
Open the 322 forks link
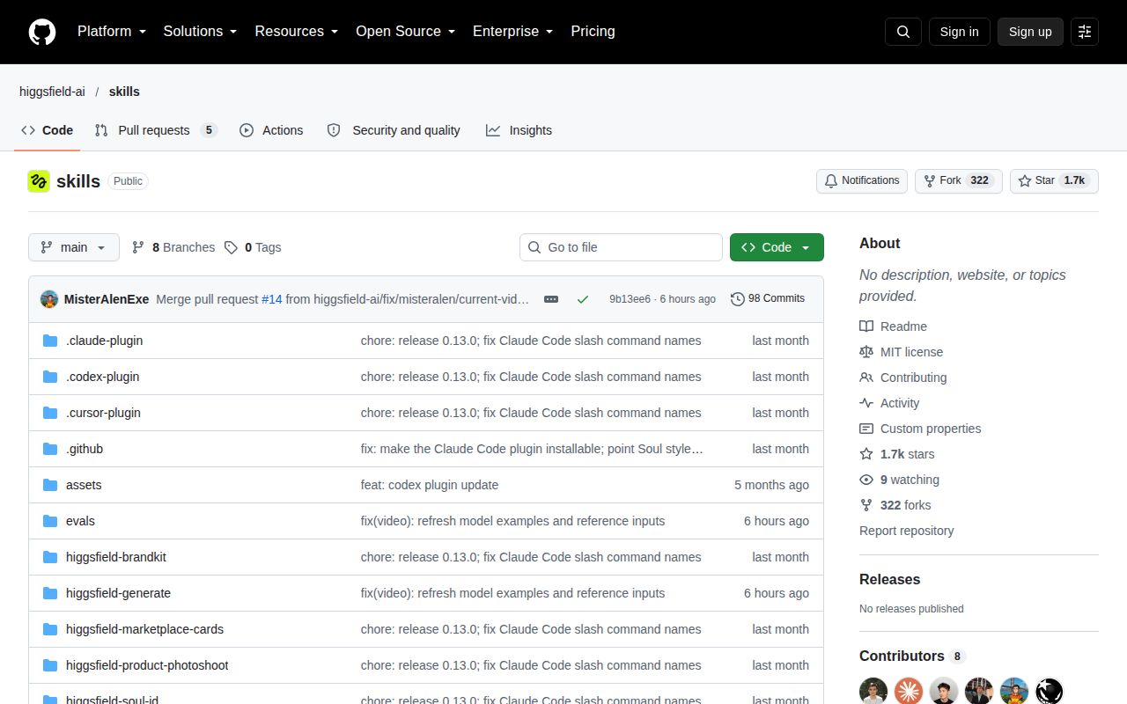tap(895, 505)
